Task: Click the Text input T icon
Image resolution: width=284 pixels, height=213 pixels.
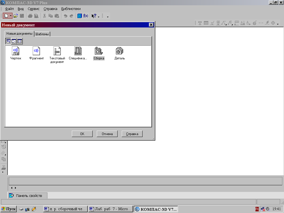Action: click(200, 23)
